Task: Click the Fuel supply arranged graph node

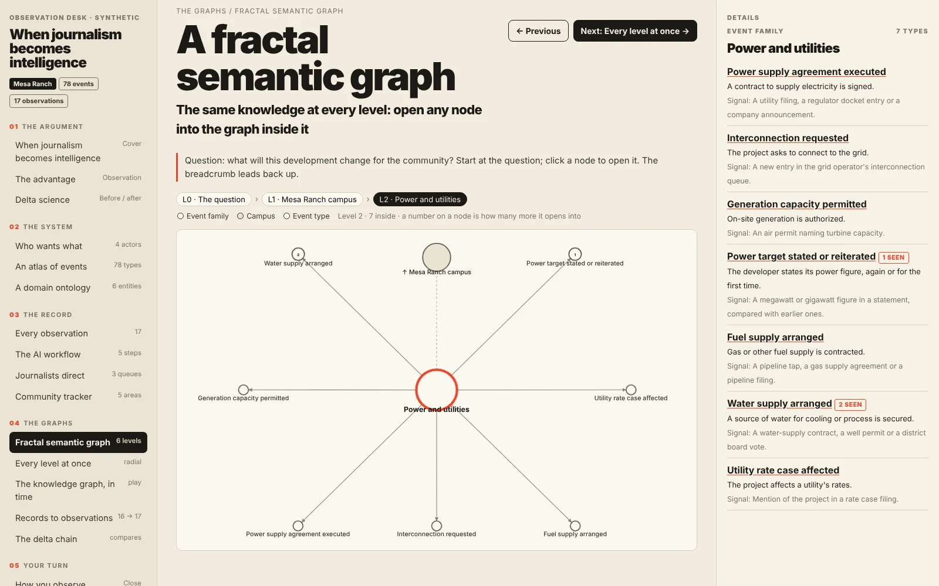Action: [x=575, y=526]
